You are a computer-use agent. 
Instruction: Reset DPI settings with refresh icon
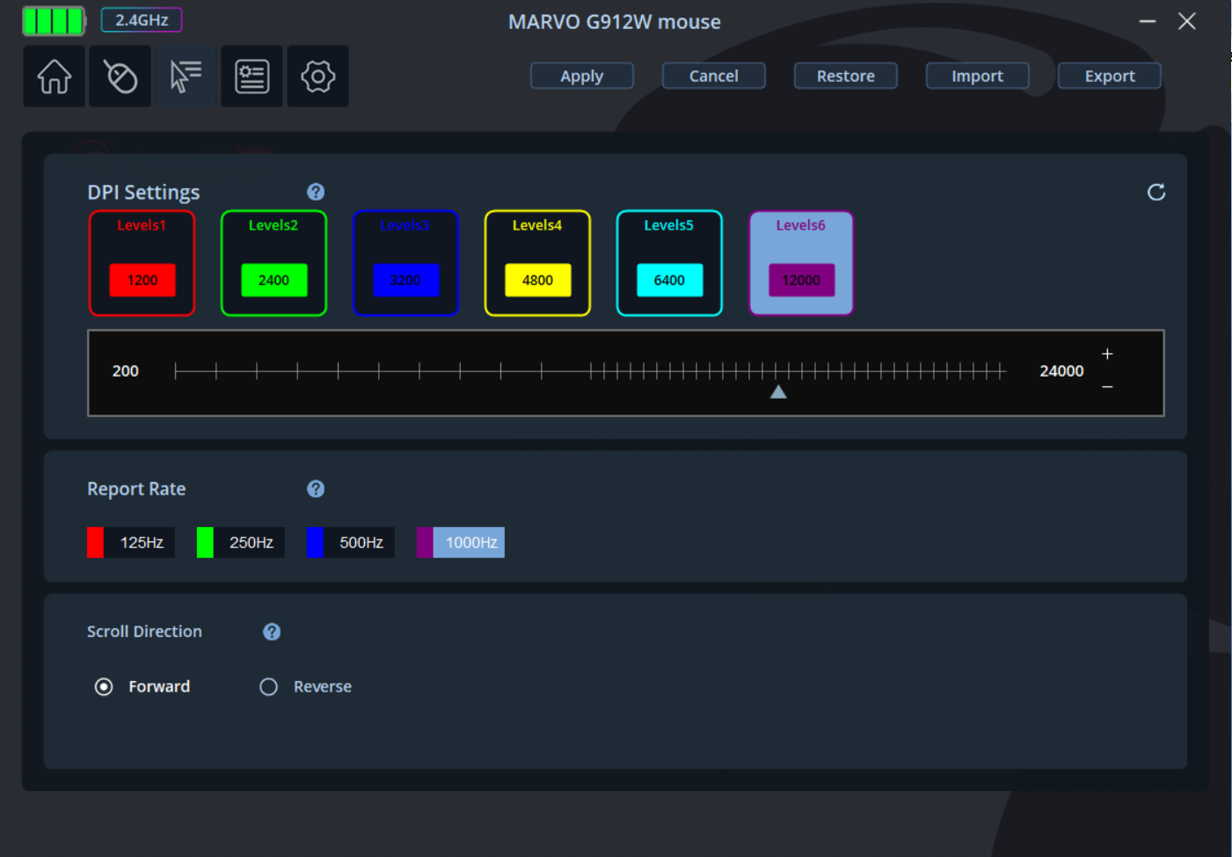click(1155, 192)
